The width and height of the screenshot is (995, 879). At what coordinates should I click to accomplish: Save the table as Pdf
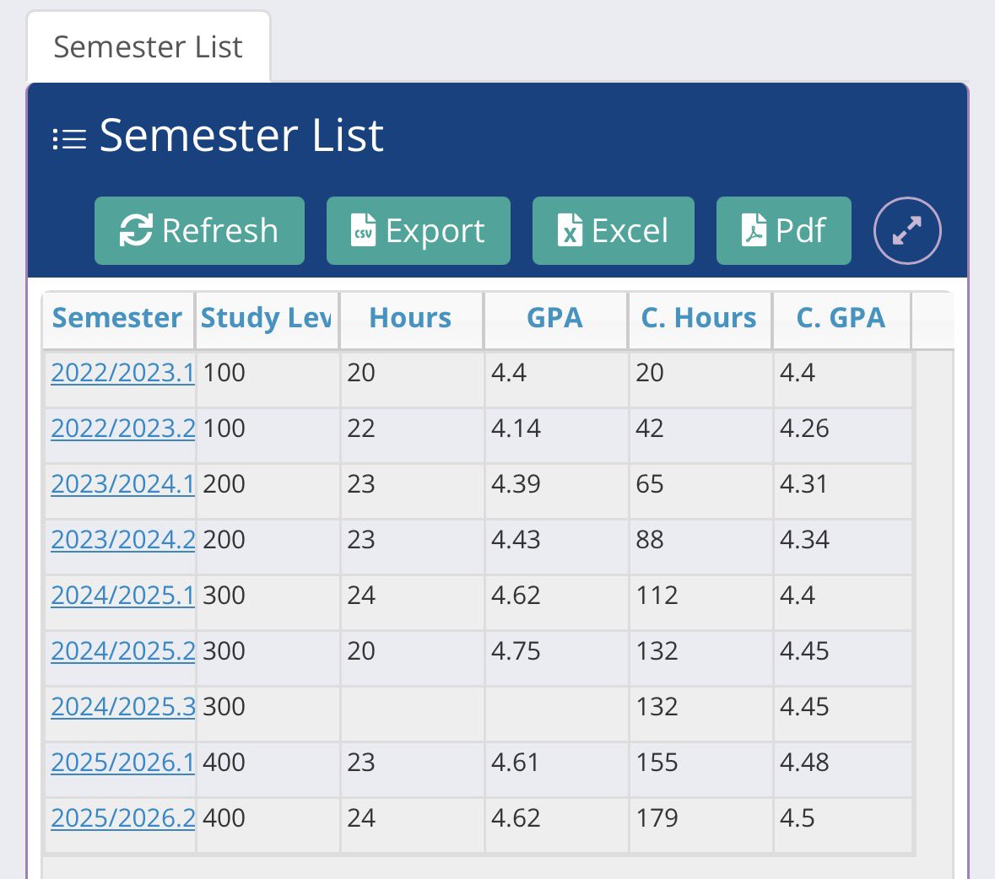pos(784,230)
